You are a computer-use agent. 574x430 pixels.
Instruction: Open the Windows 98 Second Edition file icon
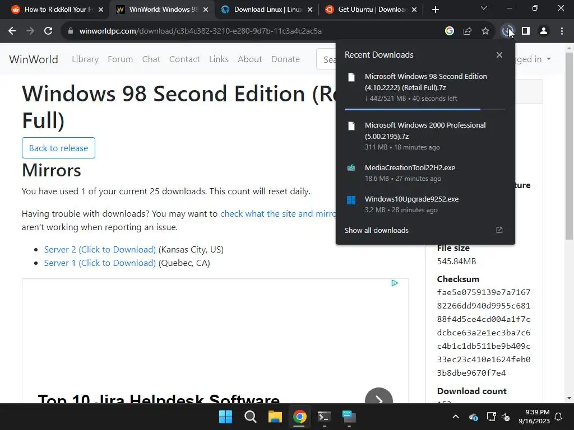click(x=351, y=77)
